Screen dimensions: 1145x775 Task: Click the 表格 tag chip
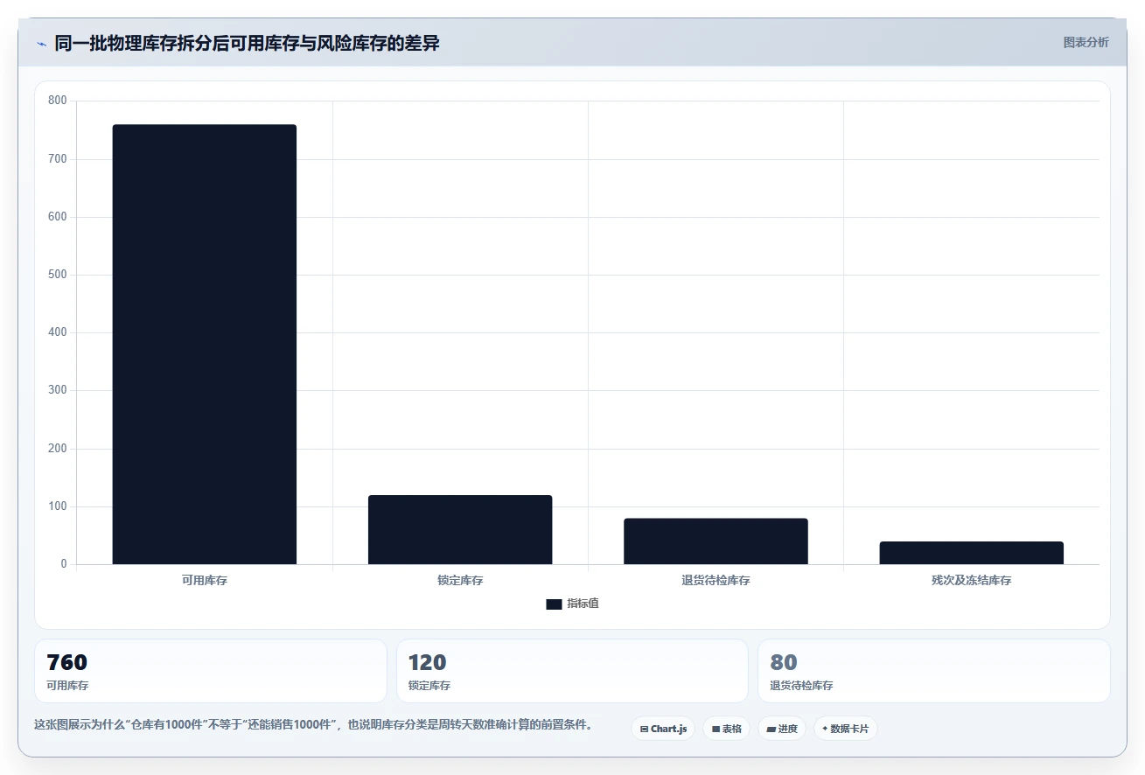726,729
